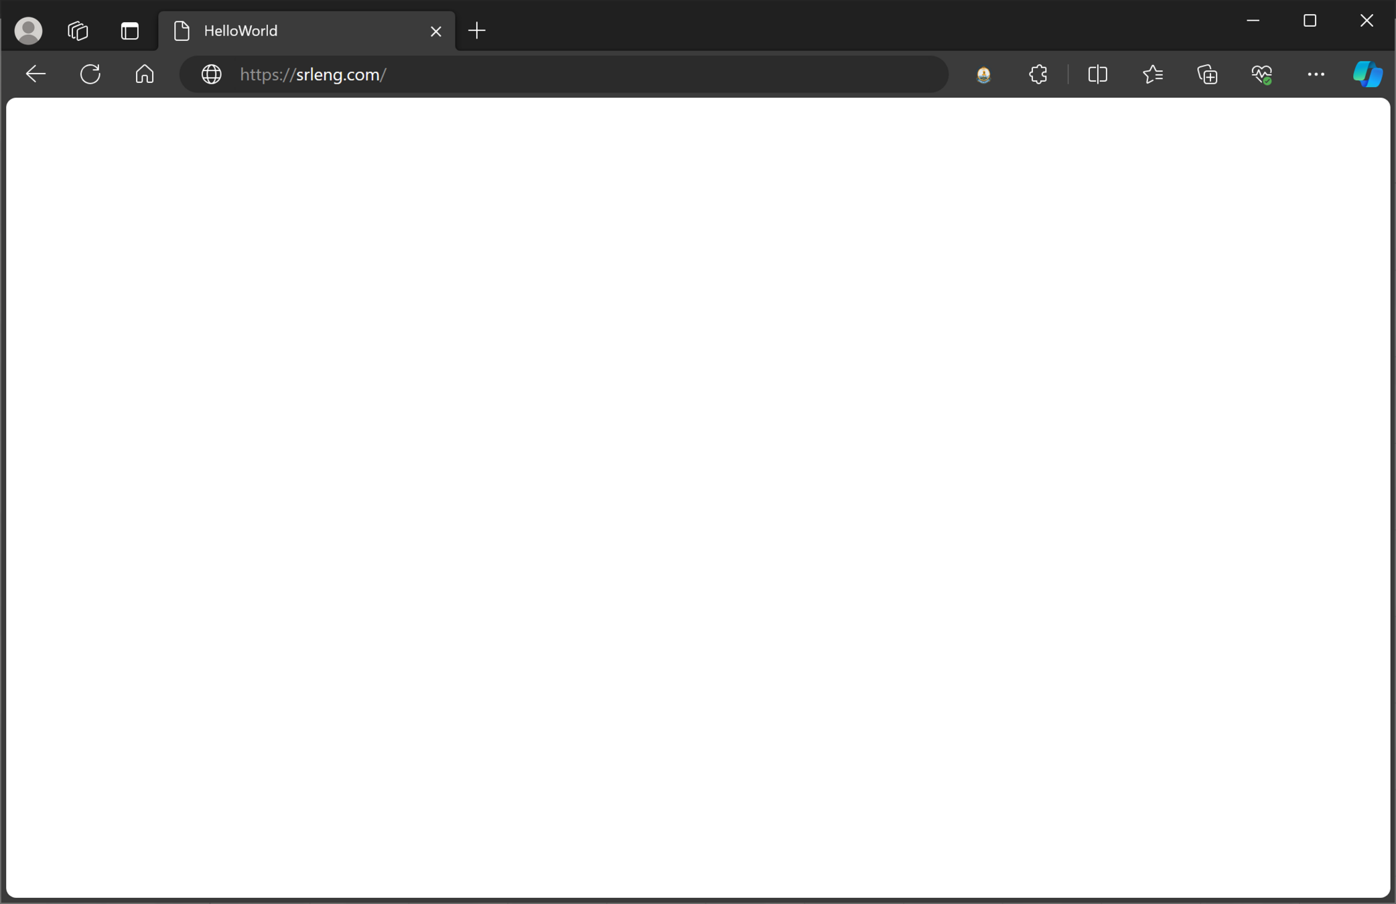The width and height of the screenshot is (1396, 904).
Task: Open Settings and more ellipsis menu
Action: point(1316,74)
